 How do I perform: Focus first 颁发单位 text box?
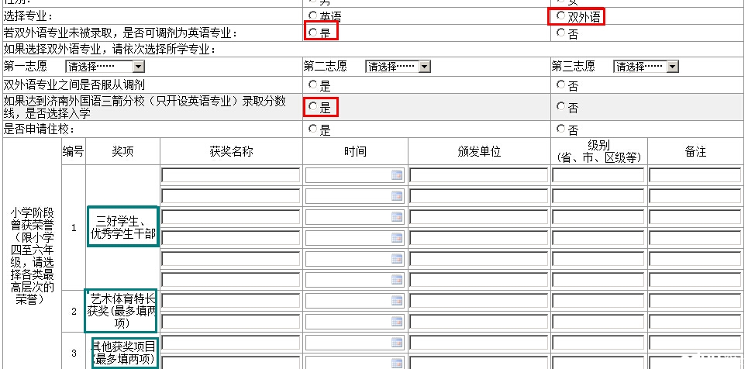point(478,175)
